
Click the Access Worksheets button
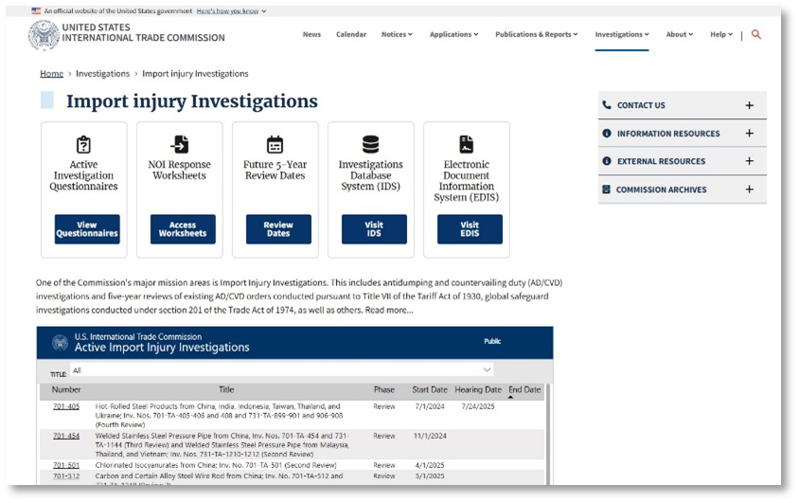click(x=183, y=229)
